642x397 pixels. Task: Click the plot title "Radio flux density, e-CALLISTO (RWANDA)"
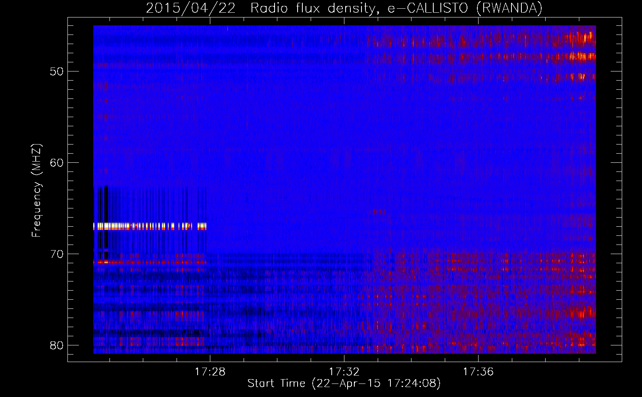tap(396, 8)
